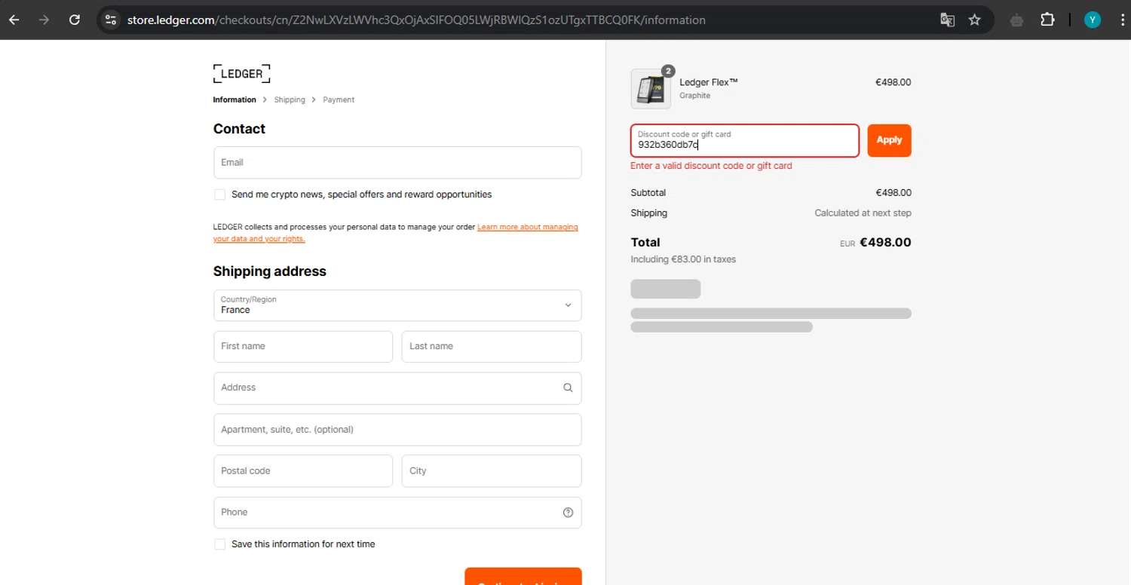This screenshot has width=1131, height=585.
Task: Open the Country/Region dropdown
Action: 397,305
